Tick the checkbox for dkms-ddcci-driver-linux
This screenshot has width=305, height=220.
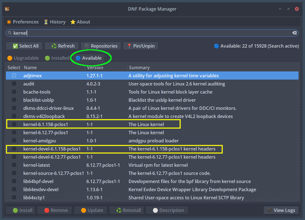click(14, 108)
